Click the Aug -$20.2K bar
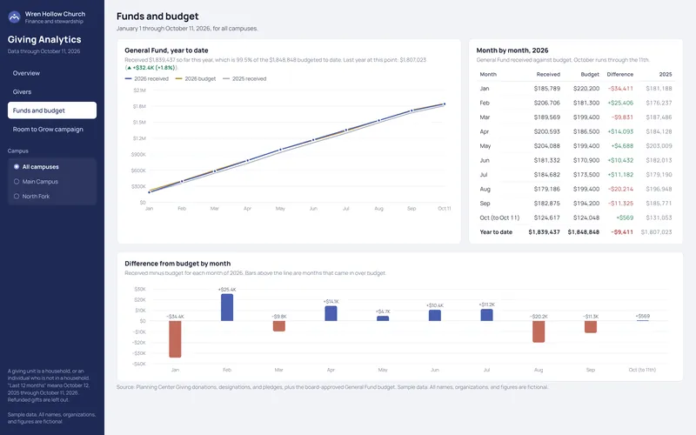Image resolution: width=696 pixels, height=435 pixels. tap(539, 331)
